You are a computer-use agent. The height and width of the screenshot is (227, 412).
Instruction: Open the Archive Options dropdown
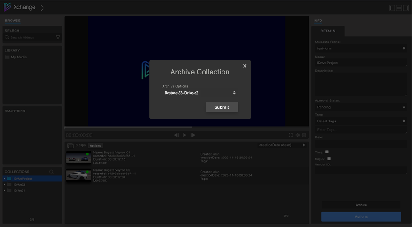200,93
